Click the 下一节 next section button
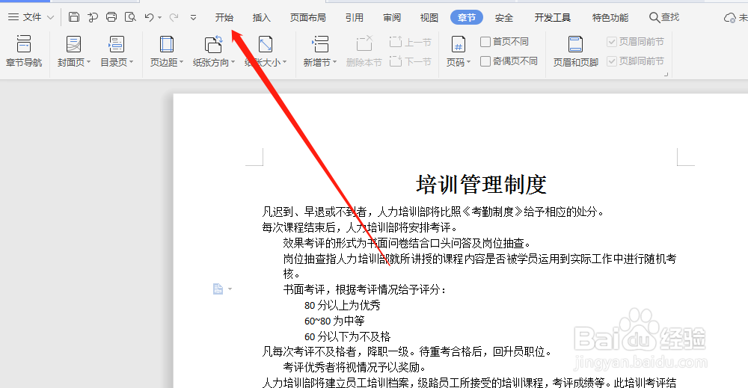 410,61
